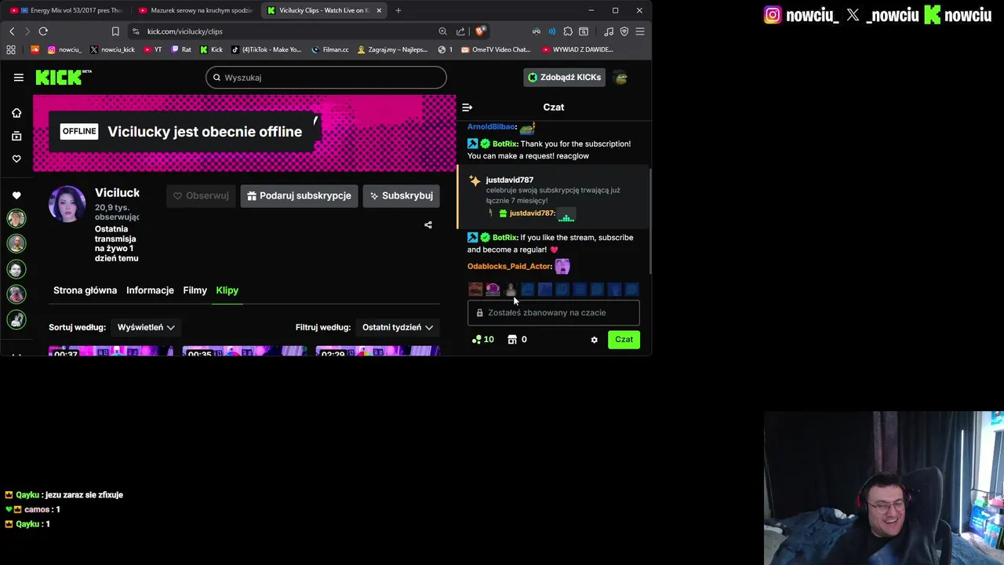
Task: Switch to Strona główna tab
Action: point(85,290)
